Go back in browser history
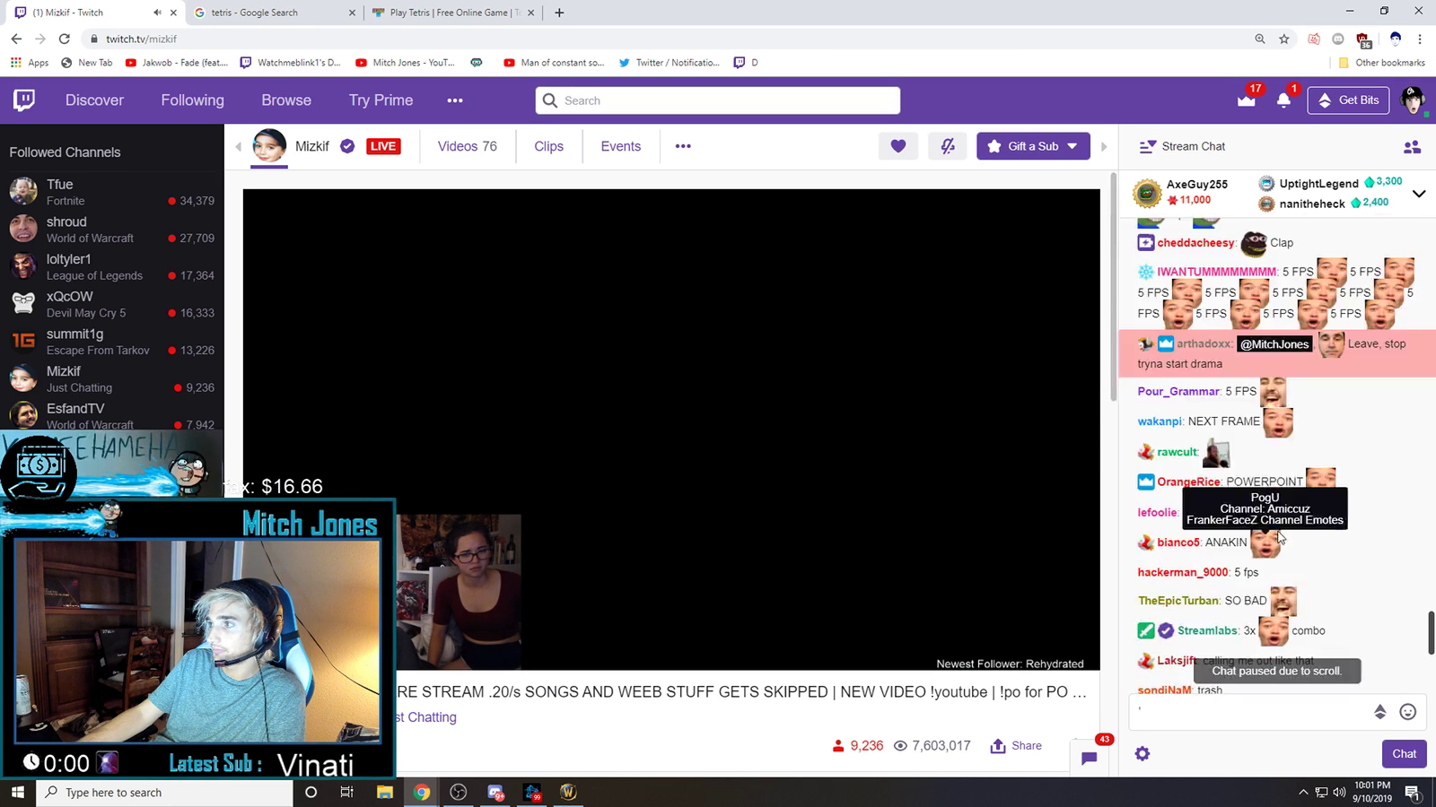The height and width of the screenshot is (807, 1436). point(16,39)
